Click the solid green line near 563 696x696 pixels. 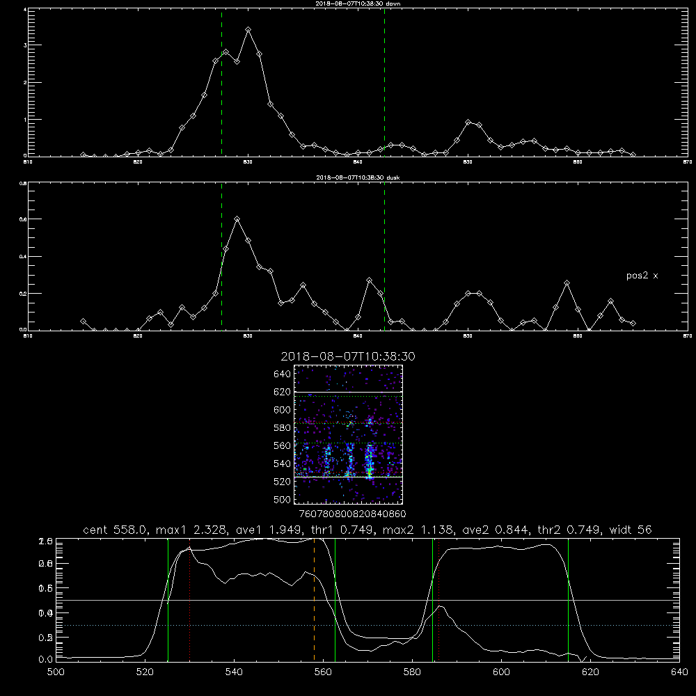(335, 600)
